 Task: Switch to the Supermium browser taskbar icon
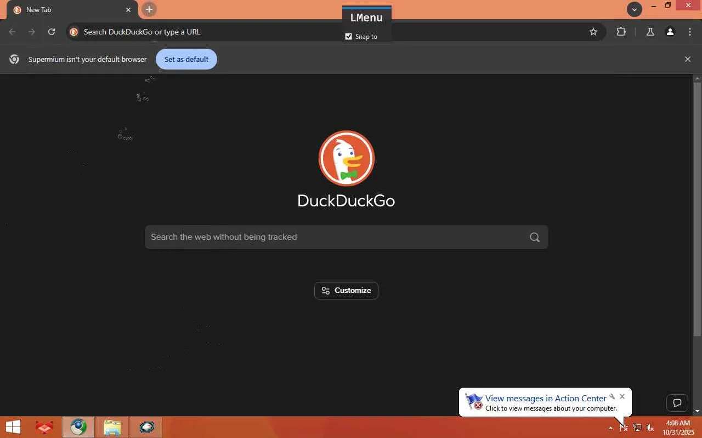pyautogui.click(x=78, y=427)
